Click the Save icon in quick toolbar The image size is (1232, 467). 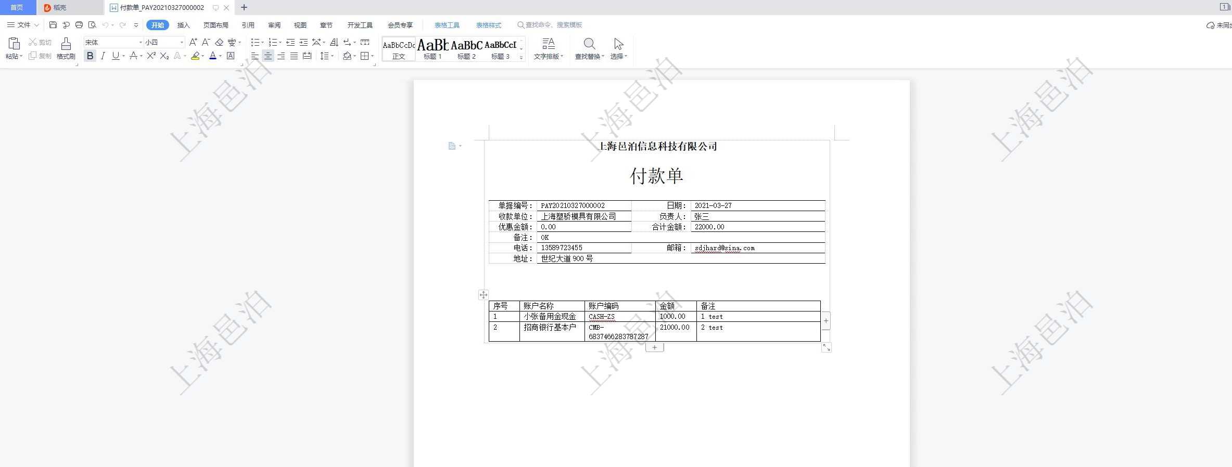[53, 24]
